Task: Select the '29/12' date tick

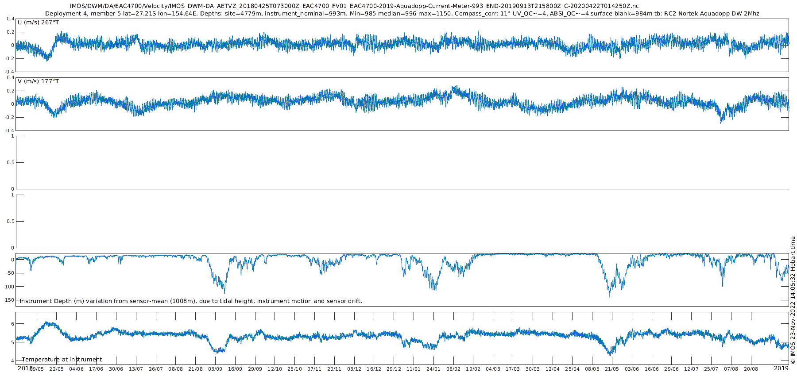Action: 394,369
